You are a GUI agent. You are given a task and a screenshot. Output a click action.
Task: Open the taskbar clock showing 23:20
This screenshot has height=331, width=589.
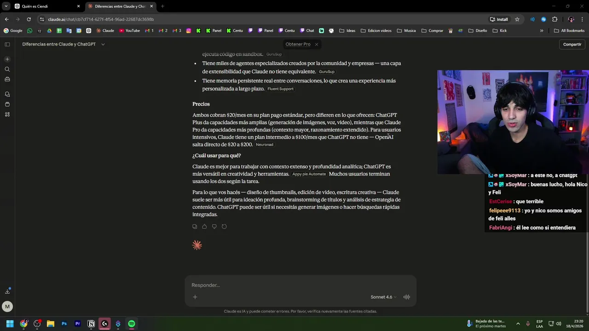pos(575,324)
